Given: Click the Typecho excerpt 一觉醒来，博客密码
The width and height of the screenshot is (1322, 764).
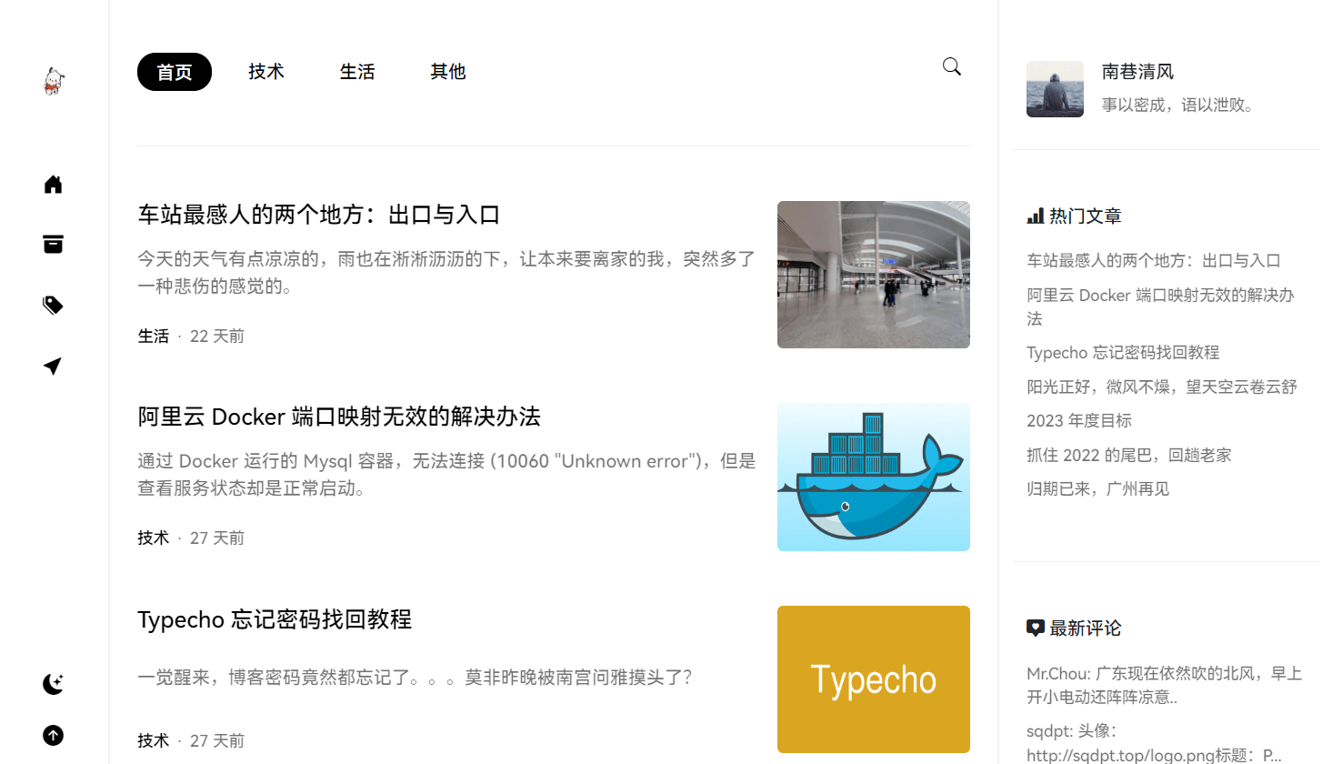Looking at the screenshot, I should (416, 678).
